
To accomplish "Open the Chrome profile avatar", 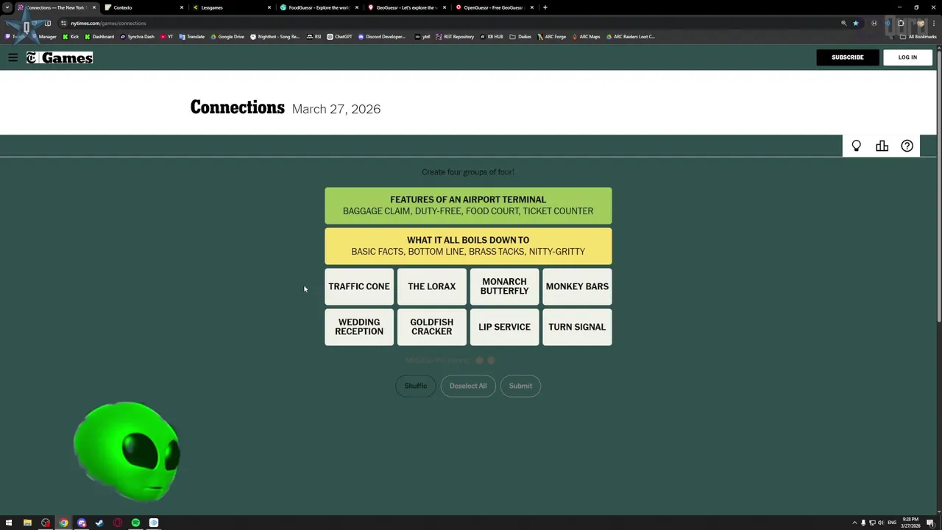I will 920,23.
